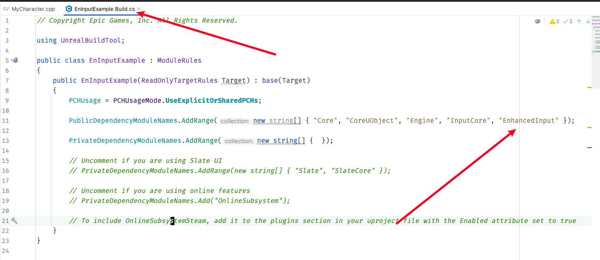Close the EnInputExample.Build.cs tab
The height and width of the screenshot is (260, 600).
coord(139,9)
